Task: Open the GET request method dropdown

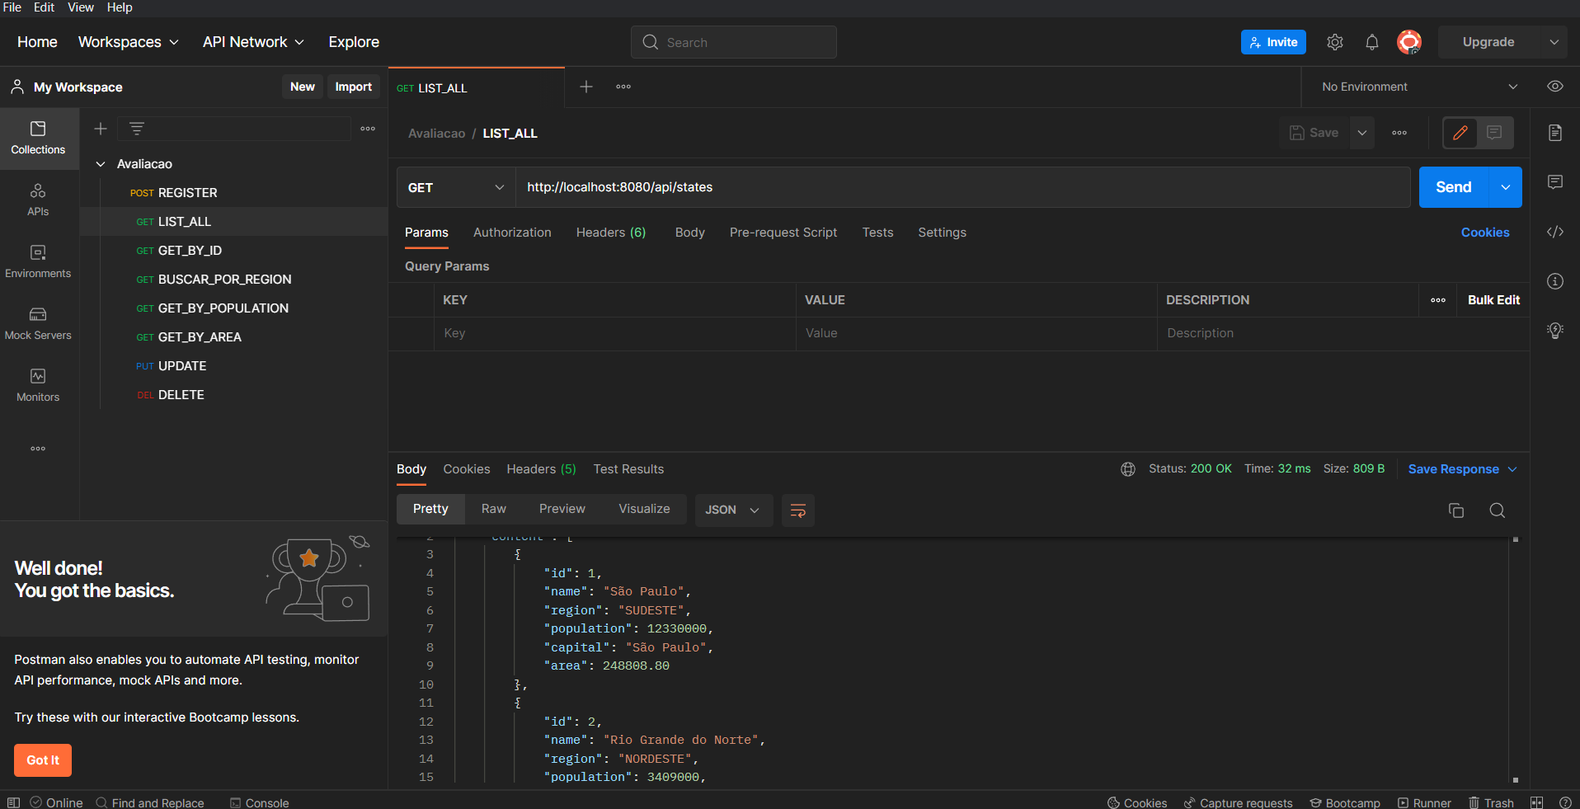Action: pos(454,187)
